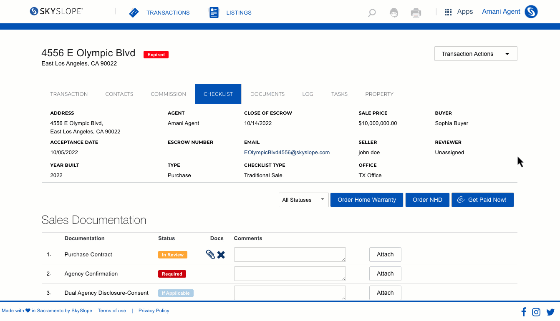Open the search magnifier icon
This screenshot has height=321, width=560.
372,13
